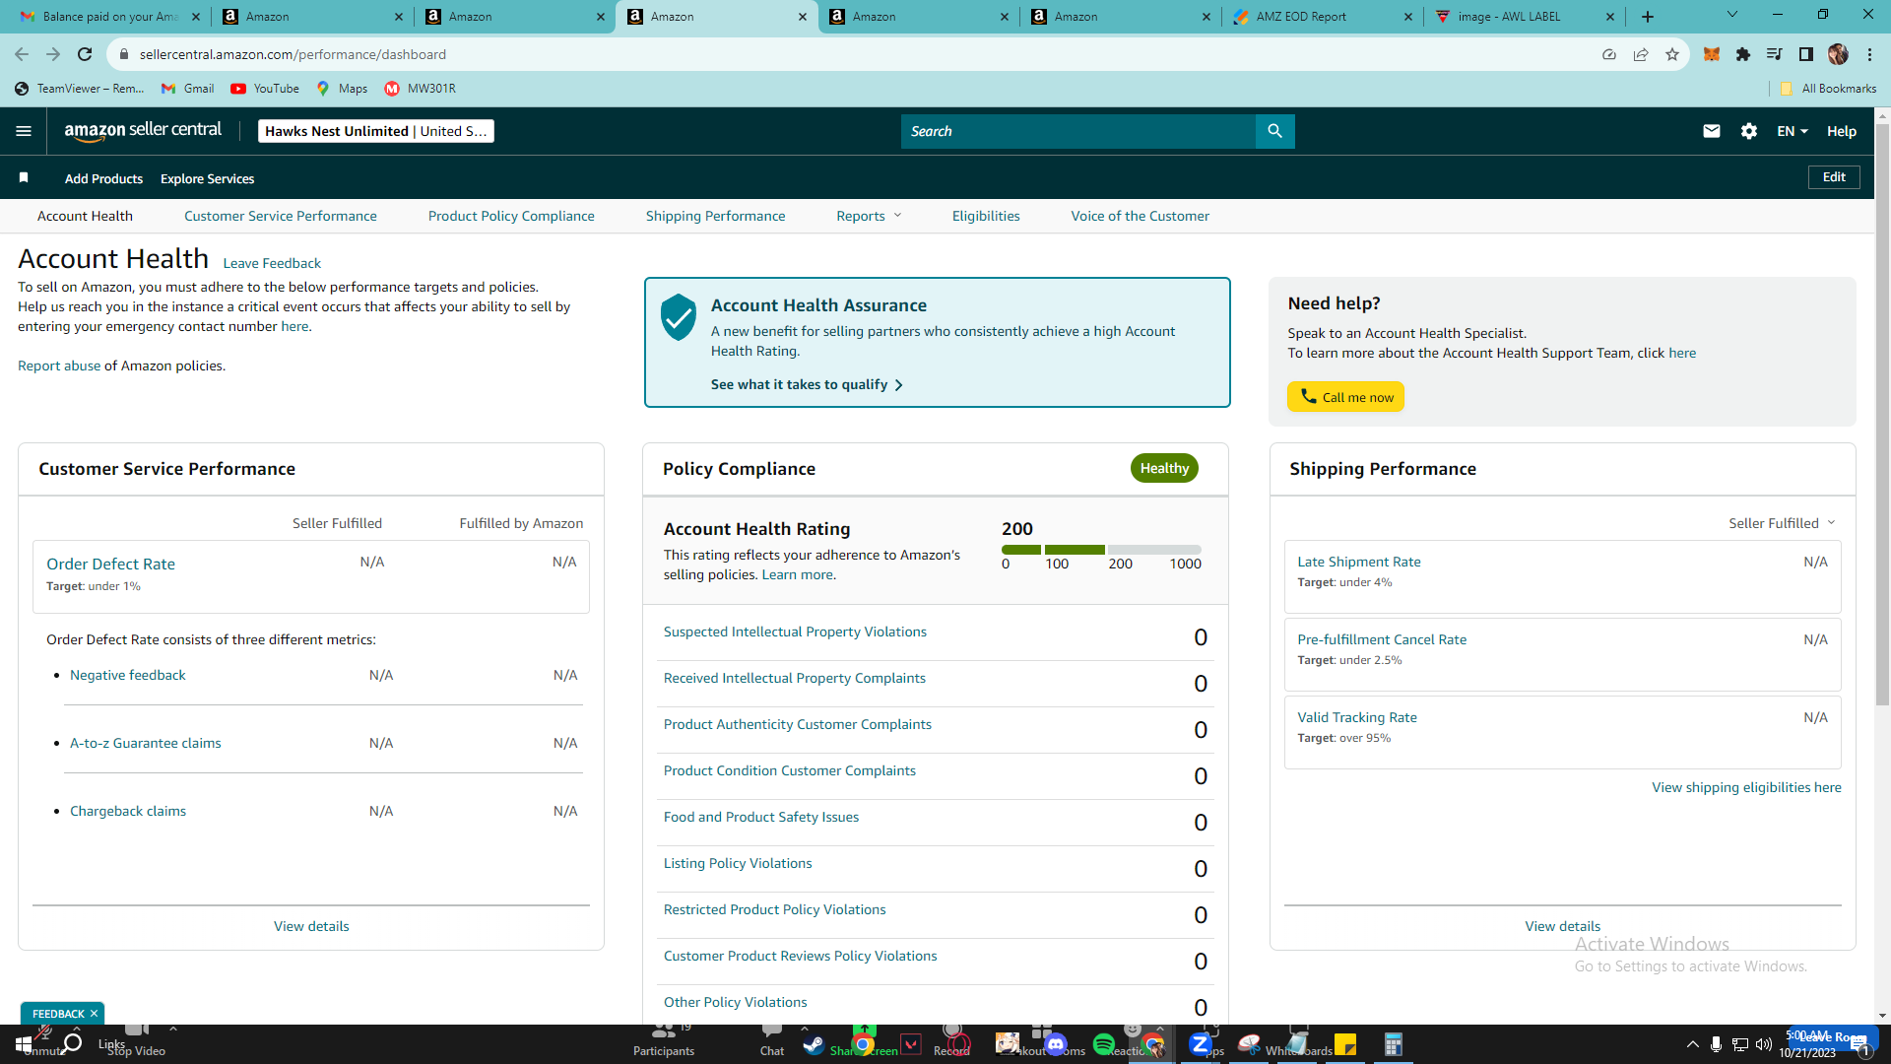Viewport: 1891px width, 1064px height.
Task: Bookmark this page with the star icon
Action: (x=1672, y=54)
